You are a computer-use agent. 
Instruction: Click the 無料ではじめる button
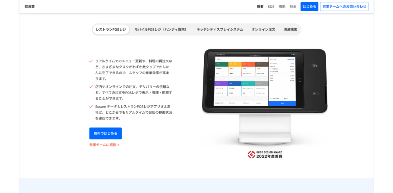[106, 134]
